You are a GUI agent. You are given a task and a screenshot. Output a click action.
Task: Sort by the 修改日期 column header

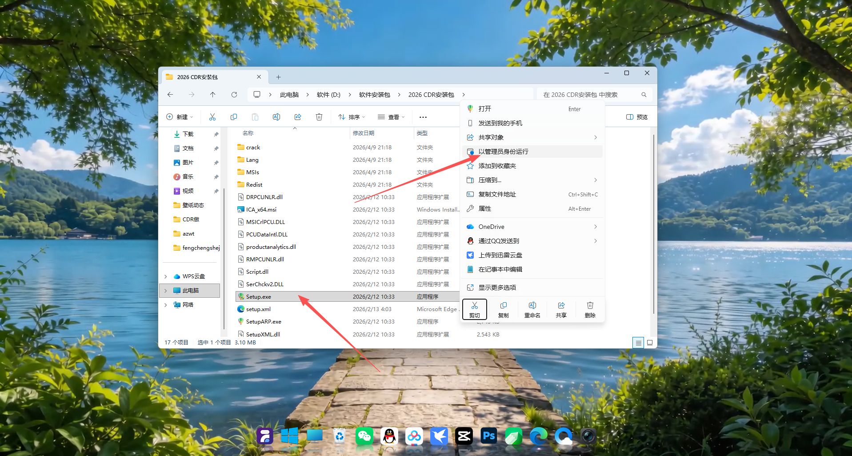pyautogui.click(x=364, y=133)
